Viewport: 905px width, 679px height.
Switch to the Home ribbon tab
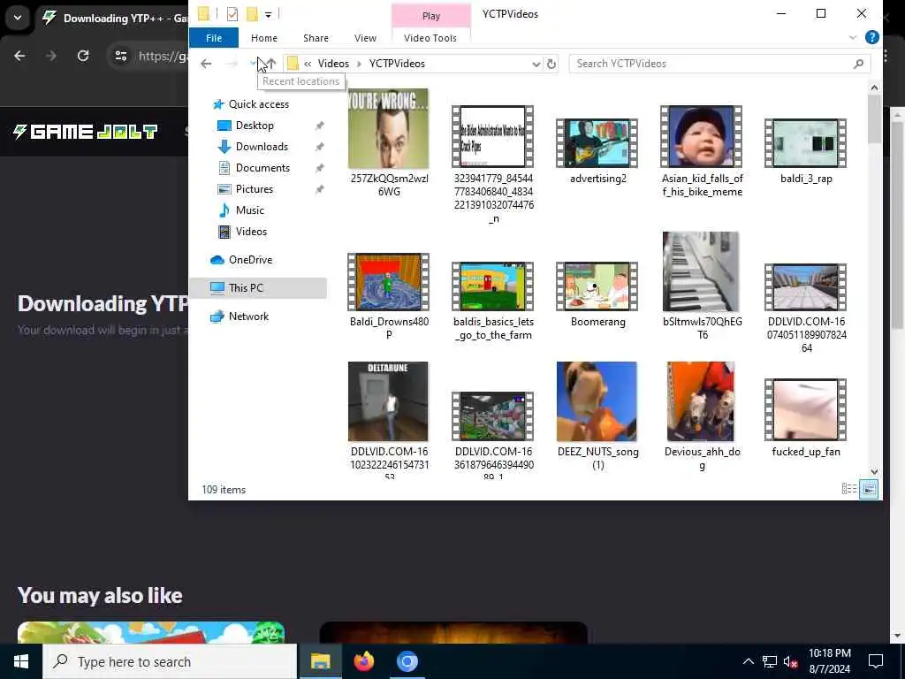coord(263,38)
